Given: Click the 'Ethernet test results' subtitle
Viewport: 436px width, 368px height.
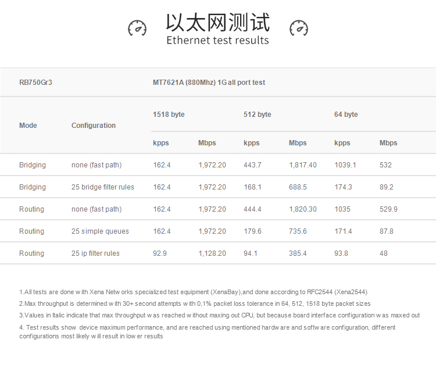Looking at the screenshot, I should pos(218,40).
